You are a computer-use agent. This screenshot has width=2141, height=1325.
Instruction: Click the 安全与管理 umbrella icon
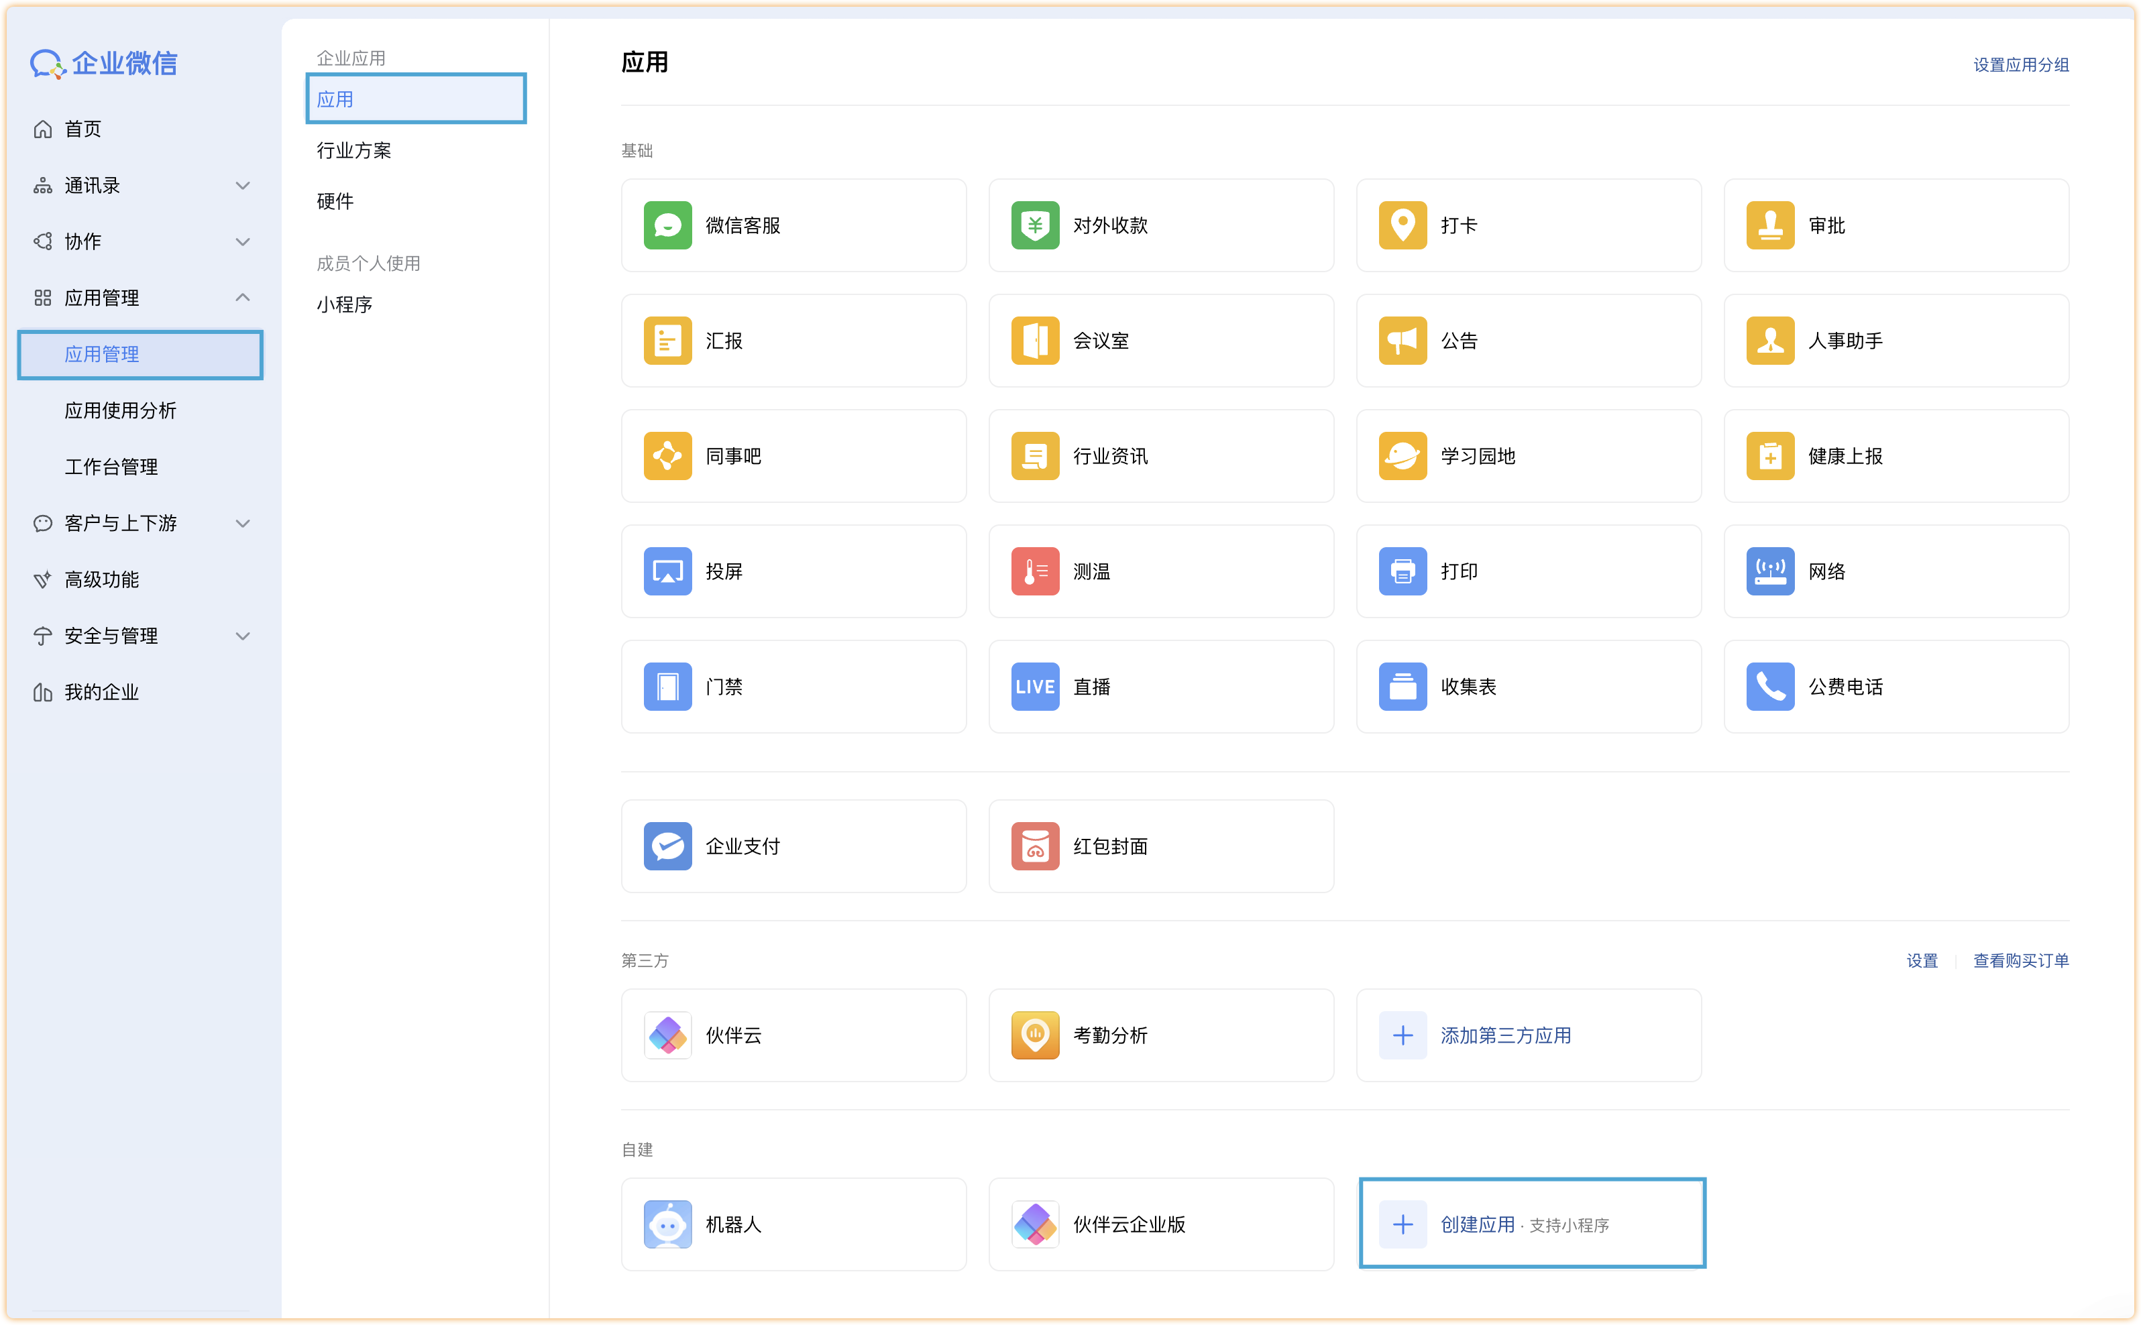[42, 635]
